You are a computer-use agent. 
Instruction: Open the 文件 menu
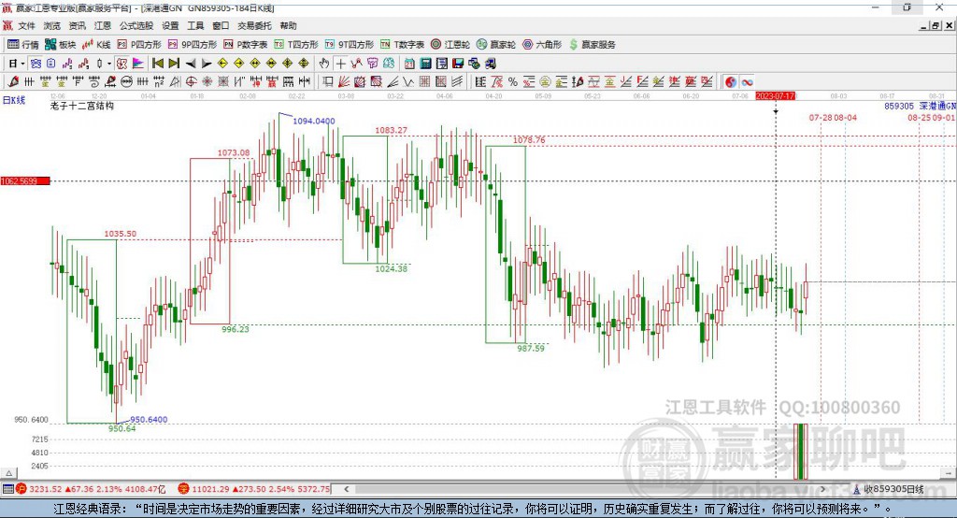point(27,25)
